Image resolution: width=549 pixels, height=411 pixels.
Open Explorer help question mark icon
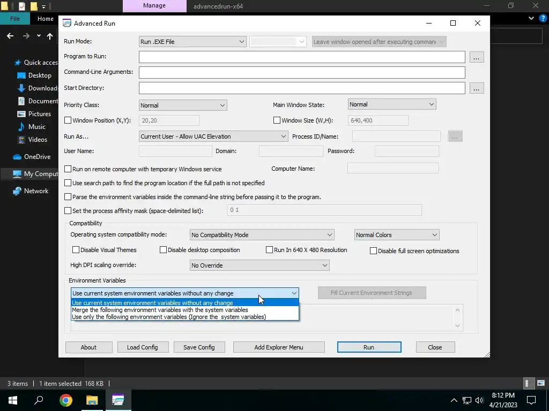coord(543,18)
